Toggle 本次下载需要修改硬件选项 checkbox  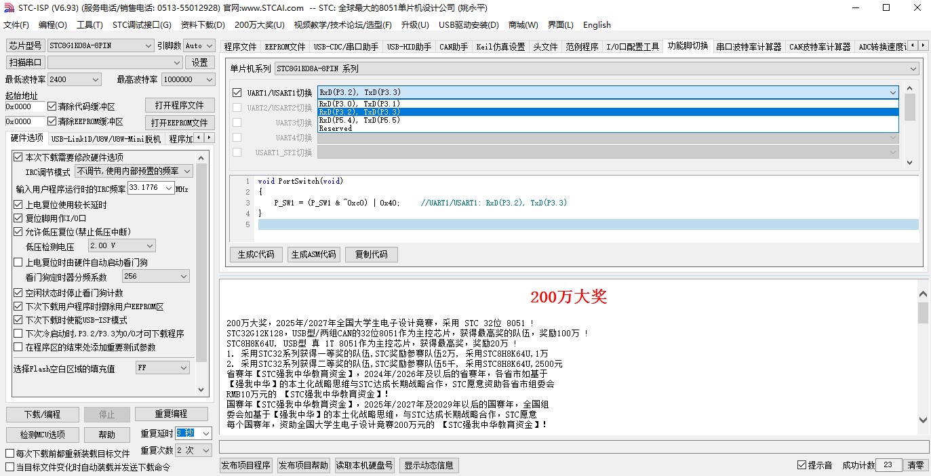18,157
